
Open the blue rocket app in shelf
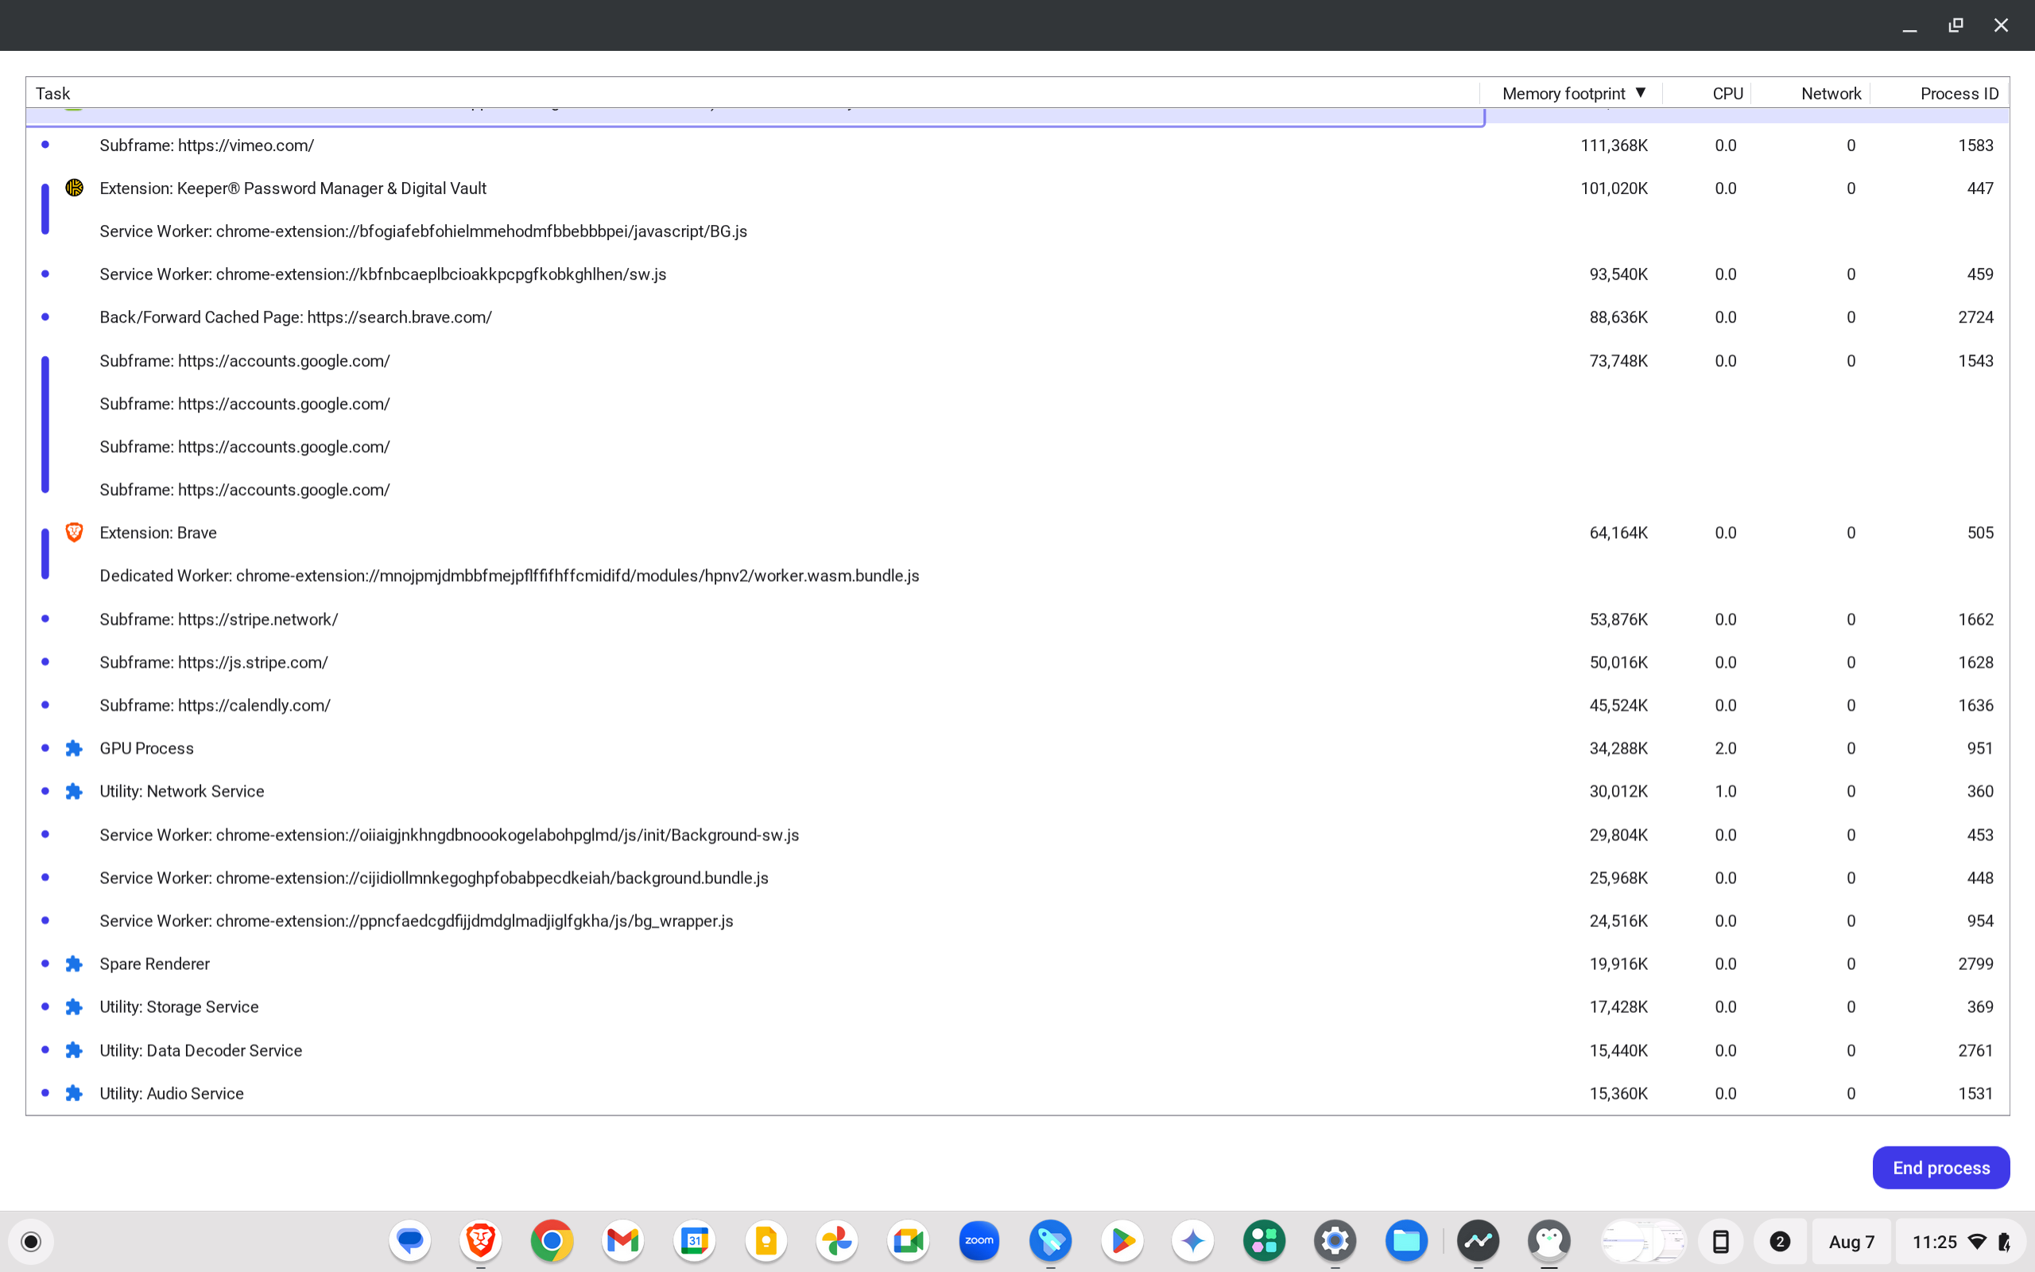(1050, 1241)
